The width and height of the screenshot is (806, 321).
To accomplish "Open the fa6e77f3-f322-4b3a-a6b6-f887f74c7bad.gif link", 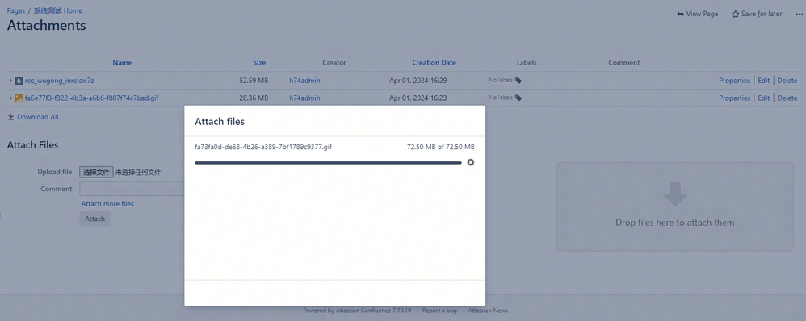I will click(91, 98).
